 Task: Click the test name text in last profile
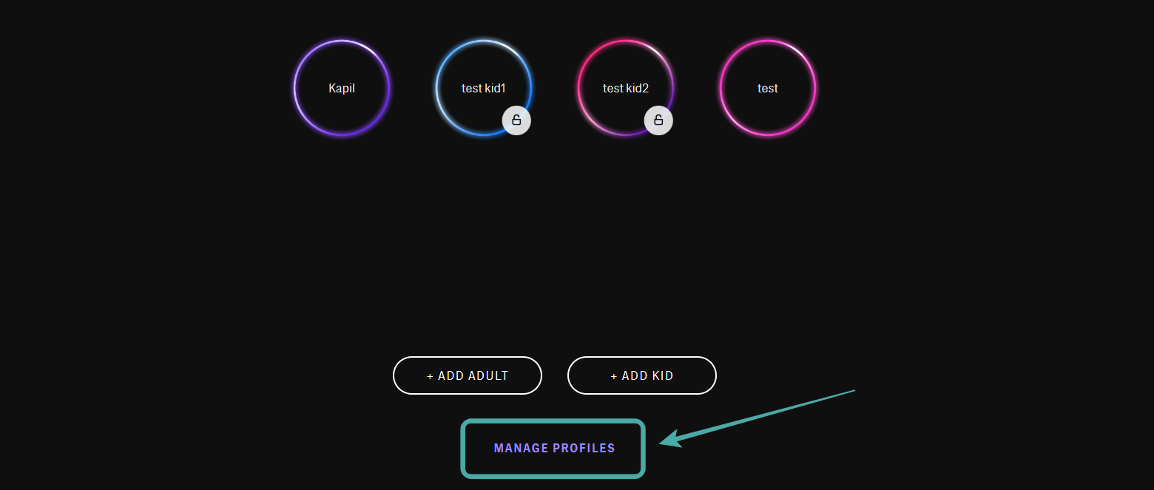coord(768,89)
